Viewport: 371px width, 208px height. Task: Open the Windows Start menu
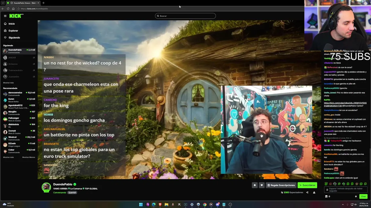tap(141, 205)
